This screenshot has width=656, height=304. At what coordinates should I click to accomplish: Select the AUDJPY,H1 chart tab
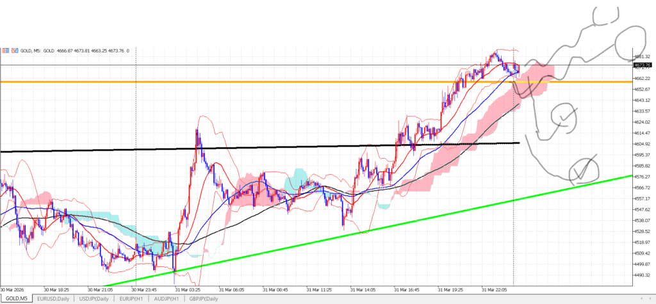[166, 298]
